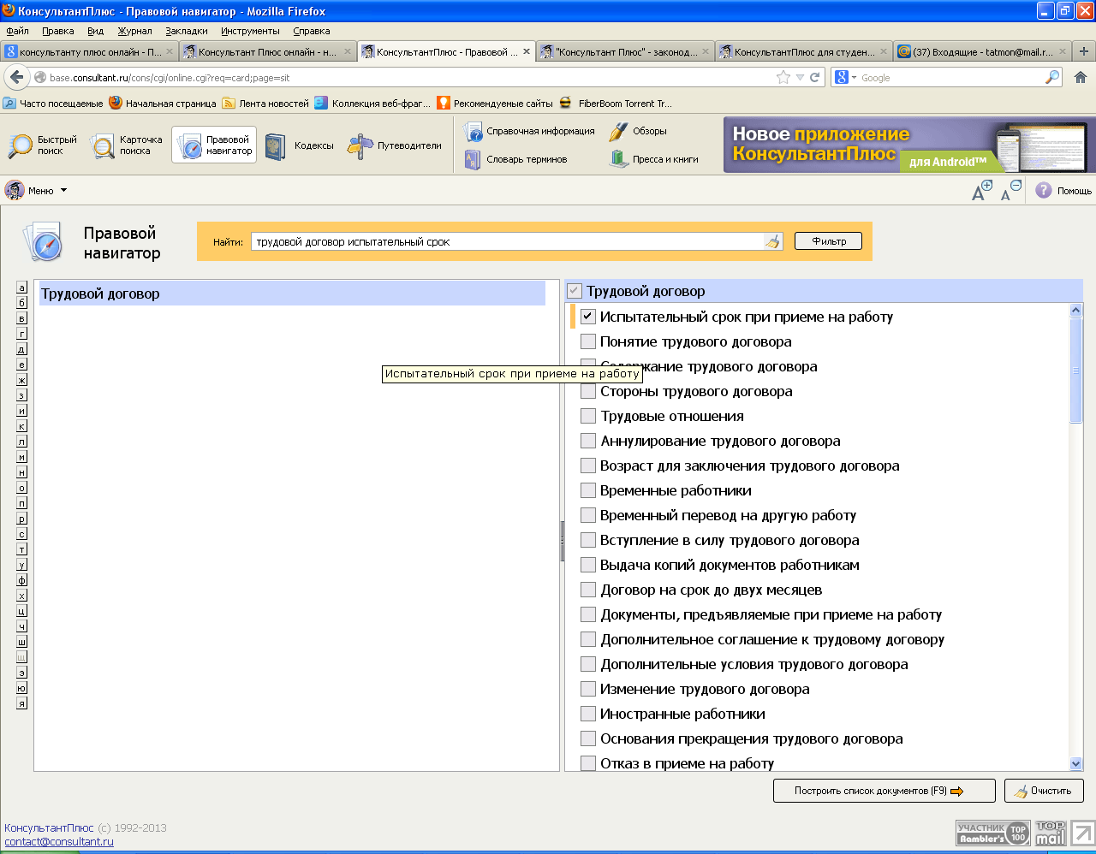Open Android app advertisement banner
This screenshot has width=1096, height=854.
point(909,145)
